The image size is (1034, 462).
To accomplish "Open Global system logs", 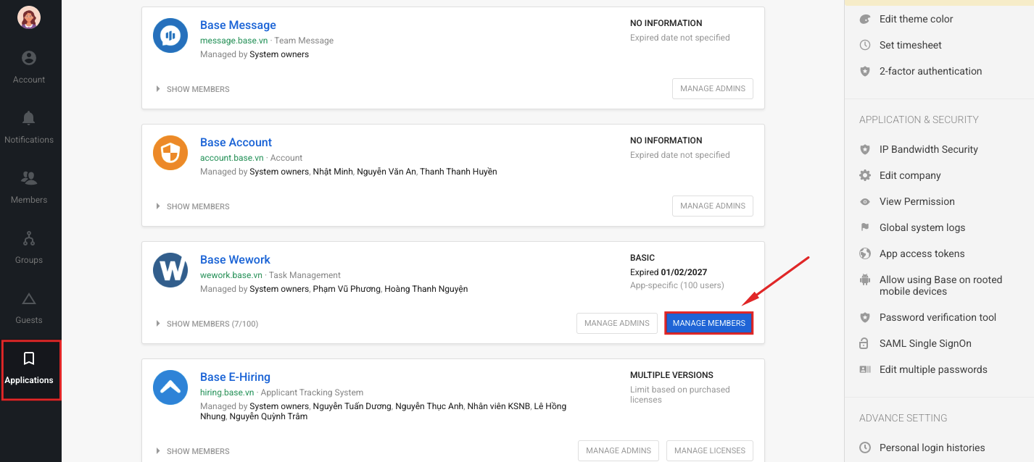I will pos(922,227).
